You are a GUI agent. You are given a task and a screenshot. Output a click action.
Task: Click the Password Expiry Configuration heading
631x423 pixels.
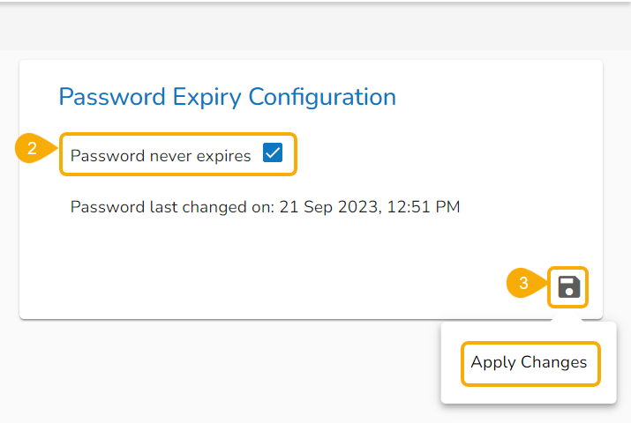(x=227, y=96)
